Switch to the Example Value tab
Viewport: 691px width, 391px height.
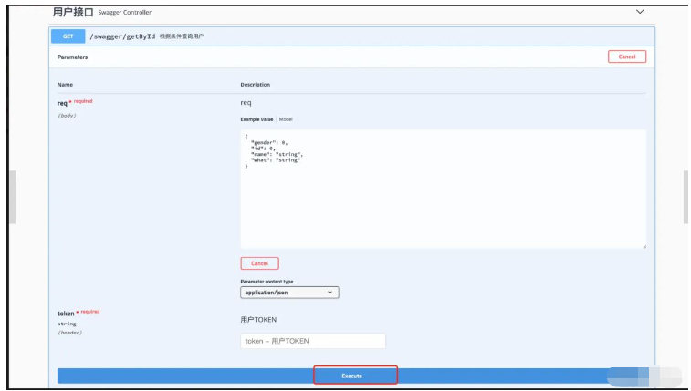pos(257,119)
